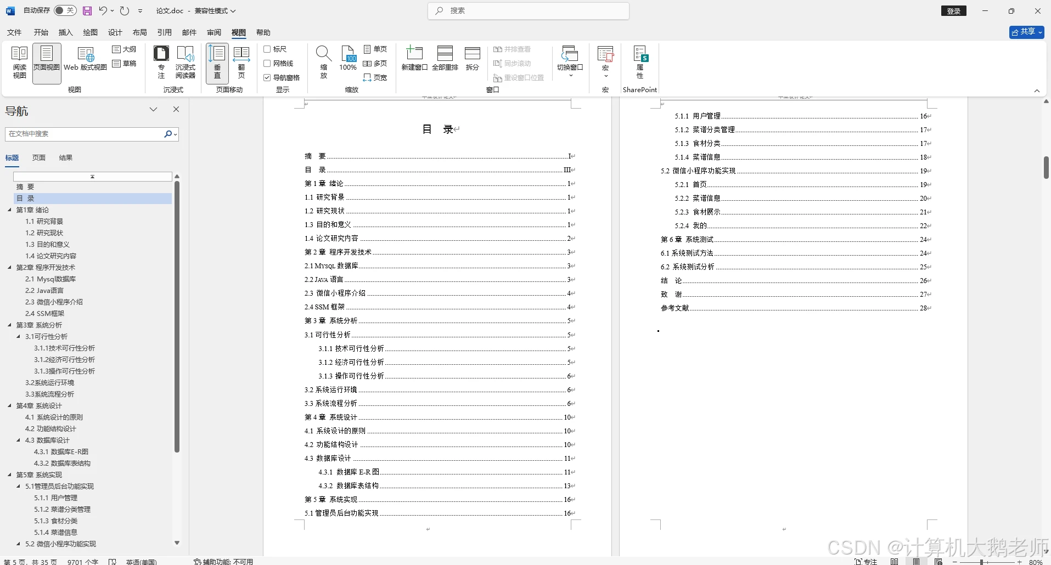Viewport: 1051px width, 565px height.
Task: Collapse the ribbon with the chevron
Action: [1037, 91]
